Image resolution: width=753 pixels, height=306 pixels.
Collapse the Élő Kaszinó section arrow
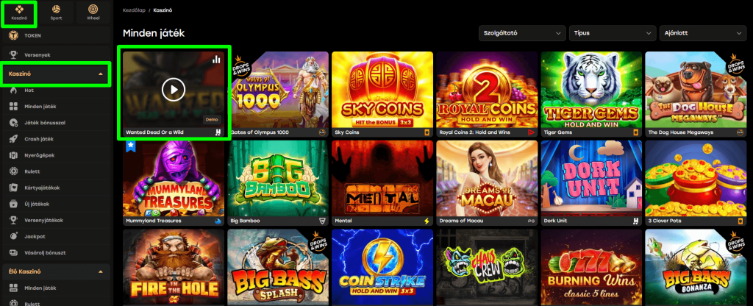tap(100, 272)
